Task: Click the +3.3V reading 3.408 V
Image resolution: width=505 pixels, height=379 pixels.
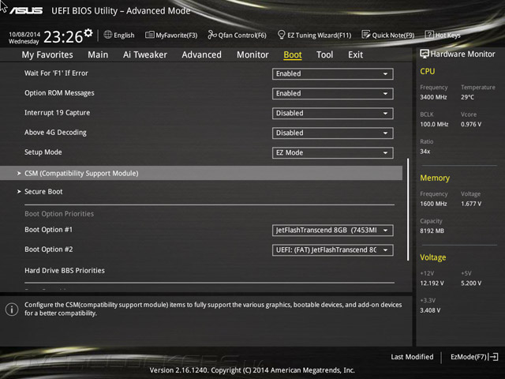Action: (430, 310)
